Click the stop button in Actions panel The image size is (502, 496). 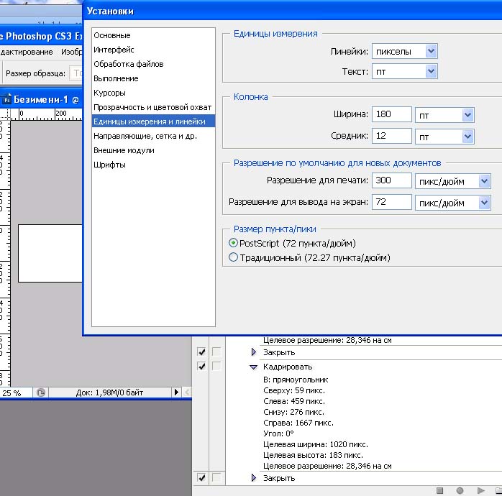pyautogui.click(x=439, y=490)
